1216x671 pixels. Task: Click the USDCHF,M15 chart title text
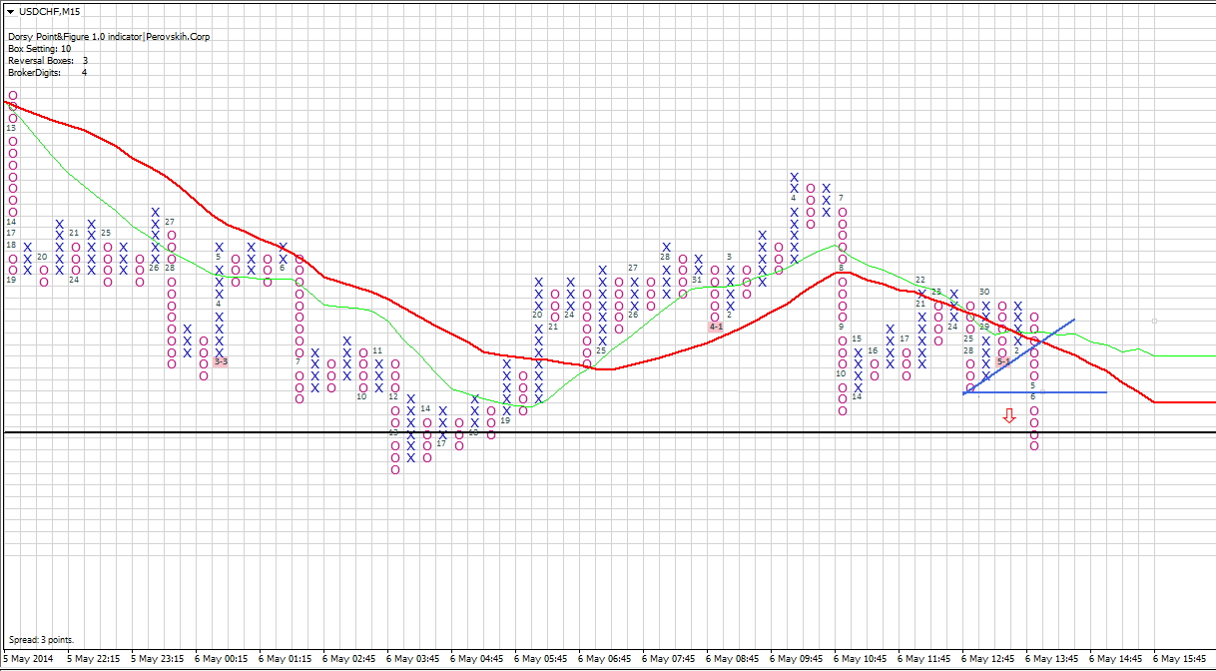[51, 11]
